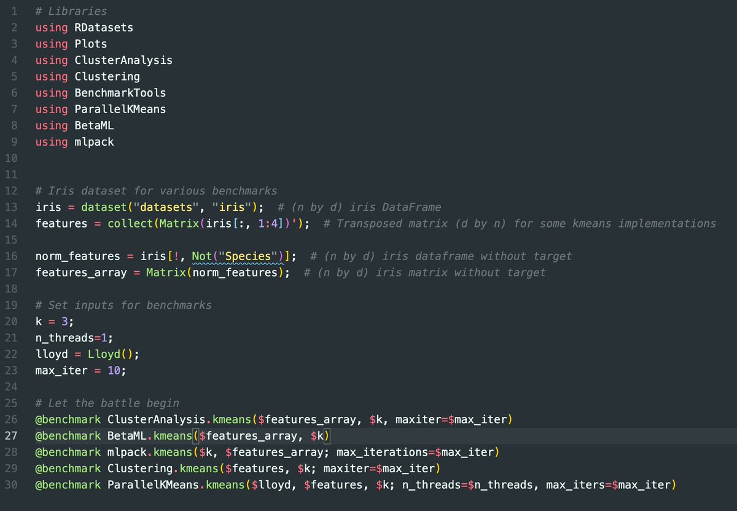Click the '# Let the battle begin' comment

pos(107,403)
